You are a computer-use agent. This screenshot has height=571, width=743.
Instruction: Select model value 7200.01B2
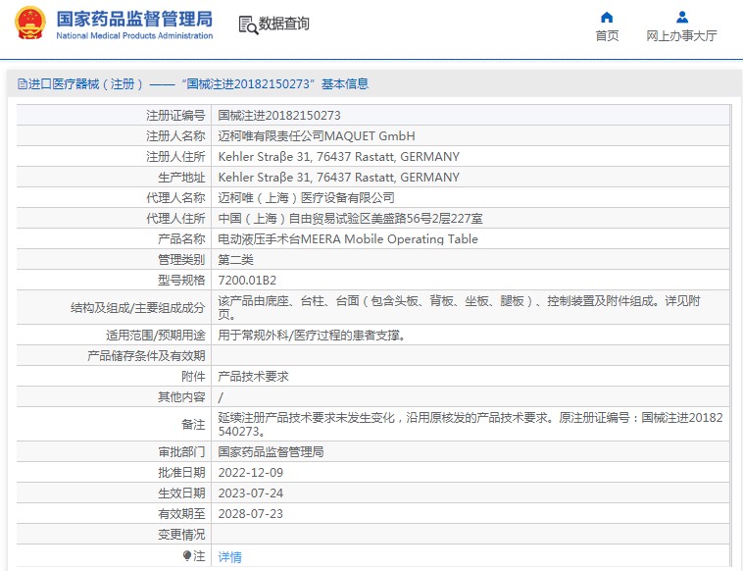tap(247, 281)
